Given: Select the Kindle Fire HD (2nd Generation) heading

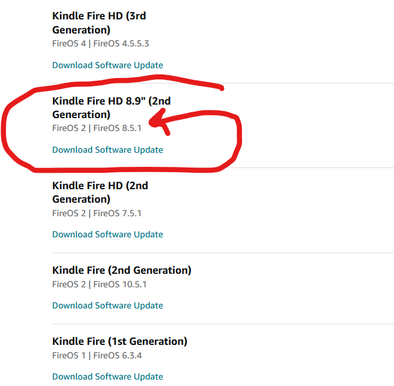Looking at the screenshot, I should pyautogui.click(x=100, y=192).
